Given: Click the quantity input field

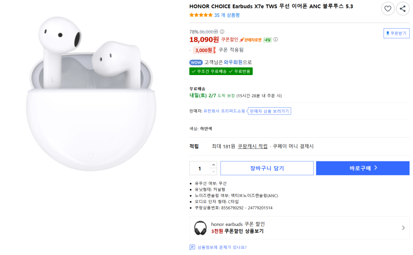Looking at the screenshot, I should coord(200,168).
